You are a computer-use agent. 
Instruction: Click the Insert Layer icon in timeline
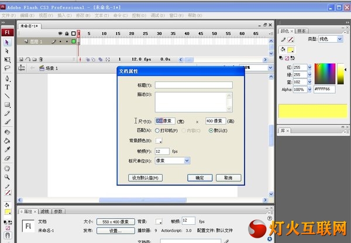21,59
